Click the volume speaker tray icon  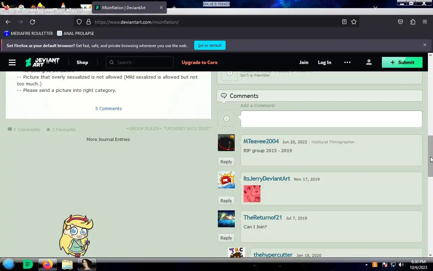coord(401,265)
